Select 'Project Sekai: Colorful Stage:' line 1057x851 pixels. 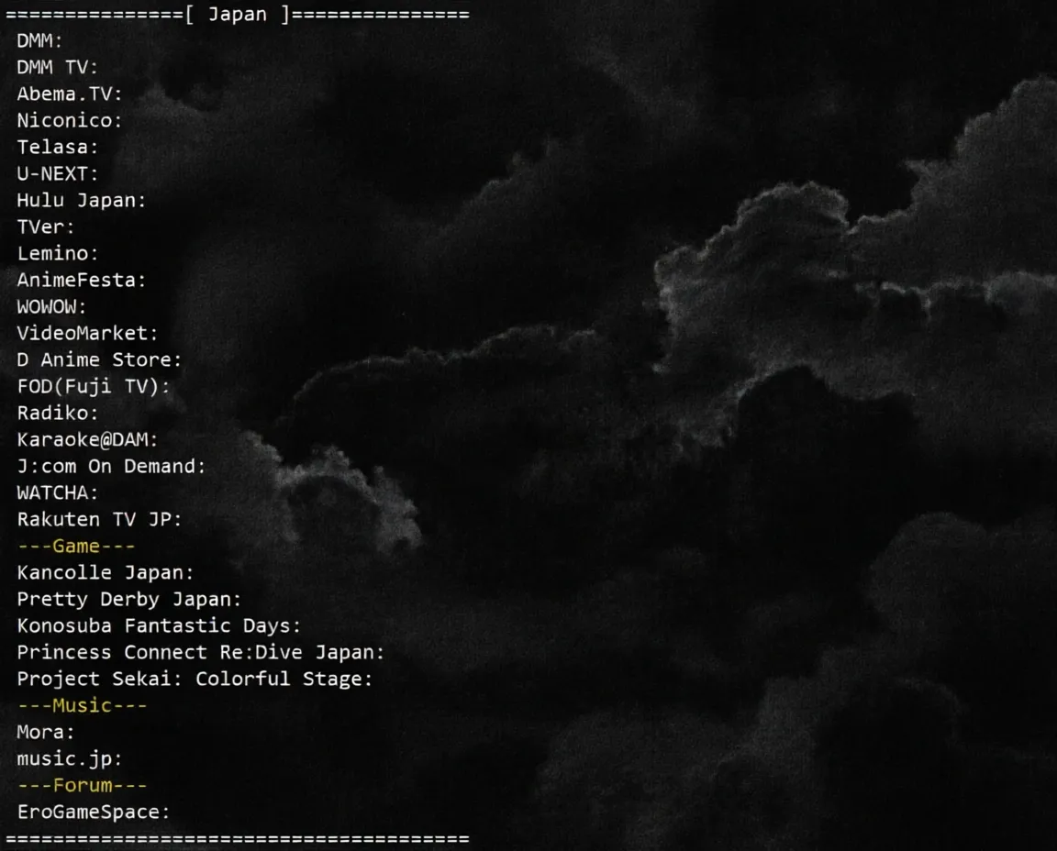click(195, 680)
